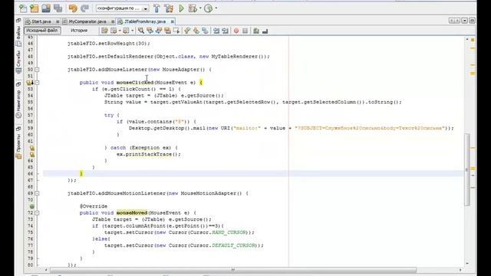
Task: Toggle Highlight Search in the editor toolbar
Action: [x=167, y=31]
